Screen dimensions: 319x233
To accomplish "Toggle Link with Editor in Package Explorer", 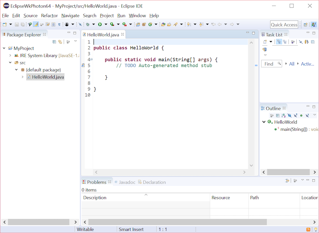I will (60, 42).
